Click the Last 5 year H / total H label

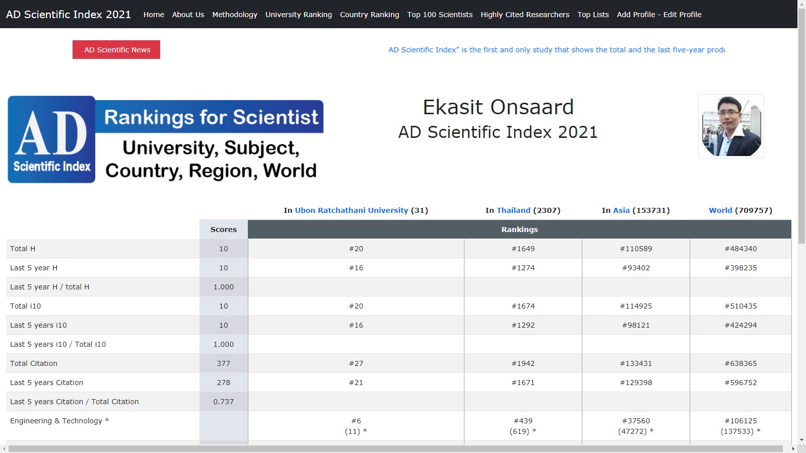[50, 287]
